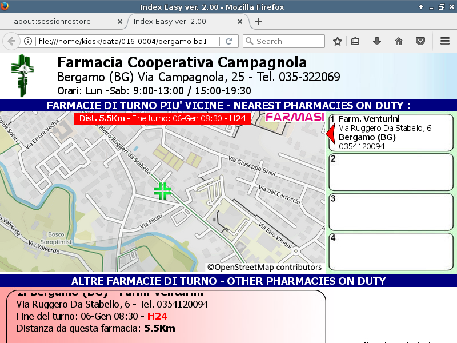Open the Pocket save icon
457x343 pixels.
pos(420,41)
